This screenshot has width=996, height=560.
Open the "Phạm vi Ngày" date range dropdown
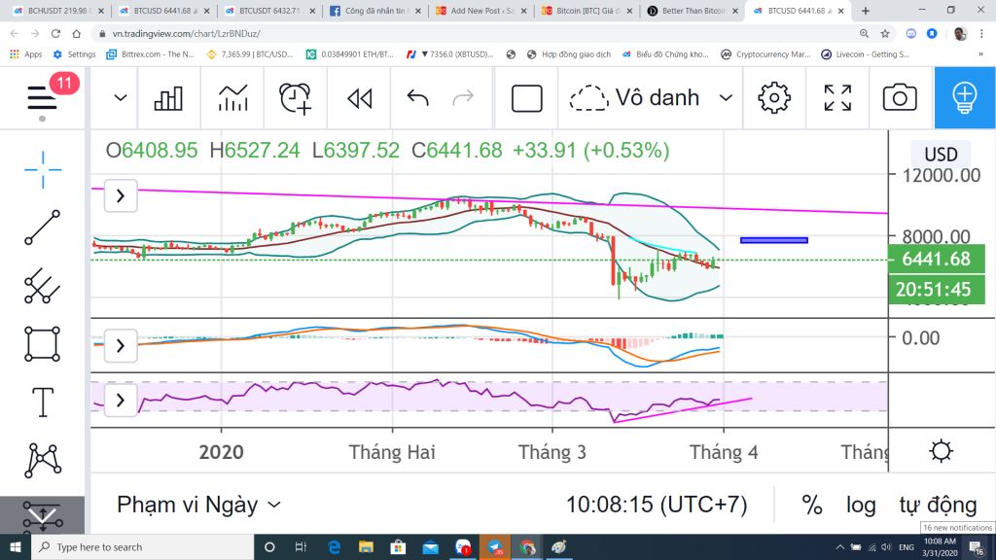pos(199,505)
